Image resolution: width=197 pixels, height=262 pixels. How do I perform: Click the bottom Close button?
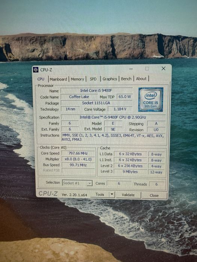[154, 195]
